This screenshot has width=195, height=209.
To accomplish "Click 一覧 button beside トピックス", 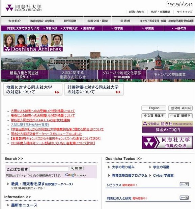I will (x=184, y=184).
